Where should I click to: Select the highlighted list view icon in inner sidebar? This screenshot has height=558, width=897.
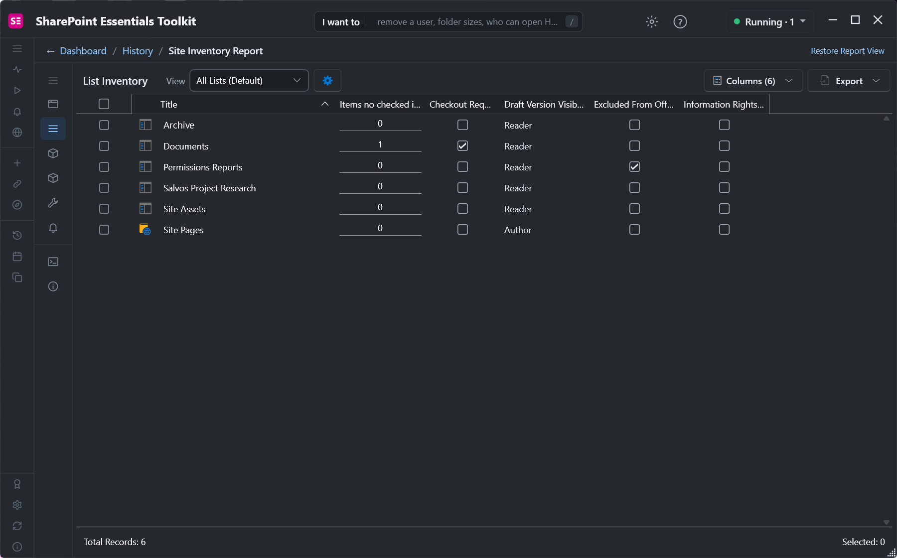click(x=53, y=129)
